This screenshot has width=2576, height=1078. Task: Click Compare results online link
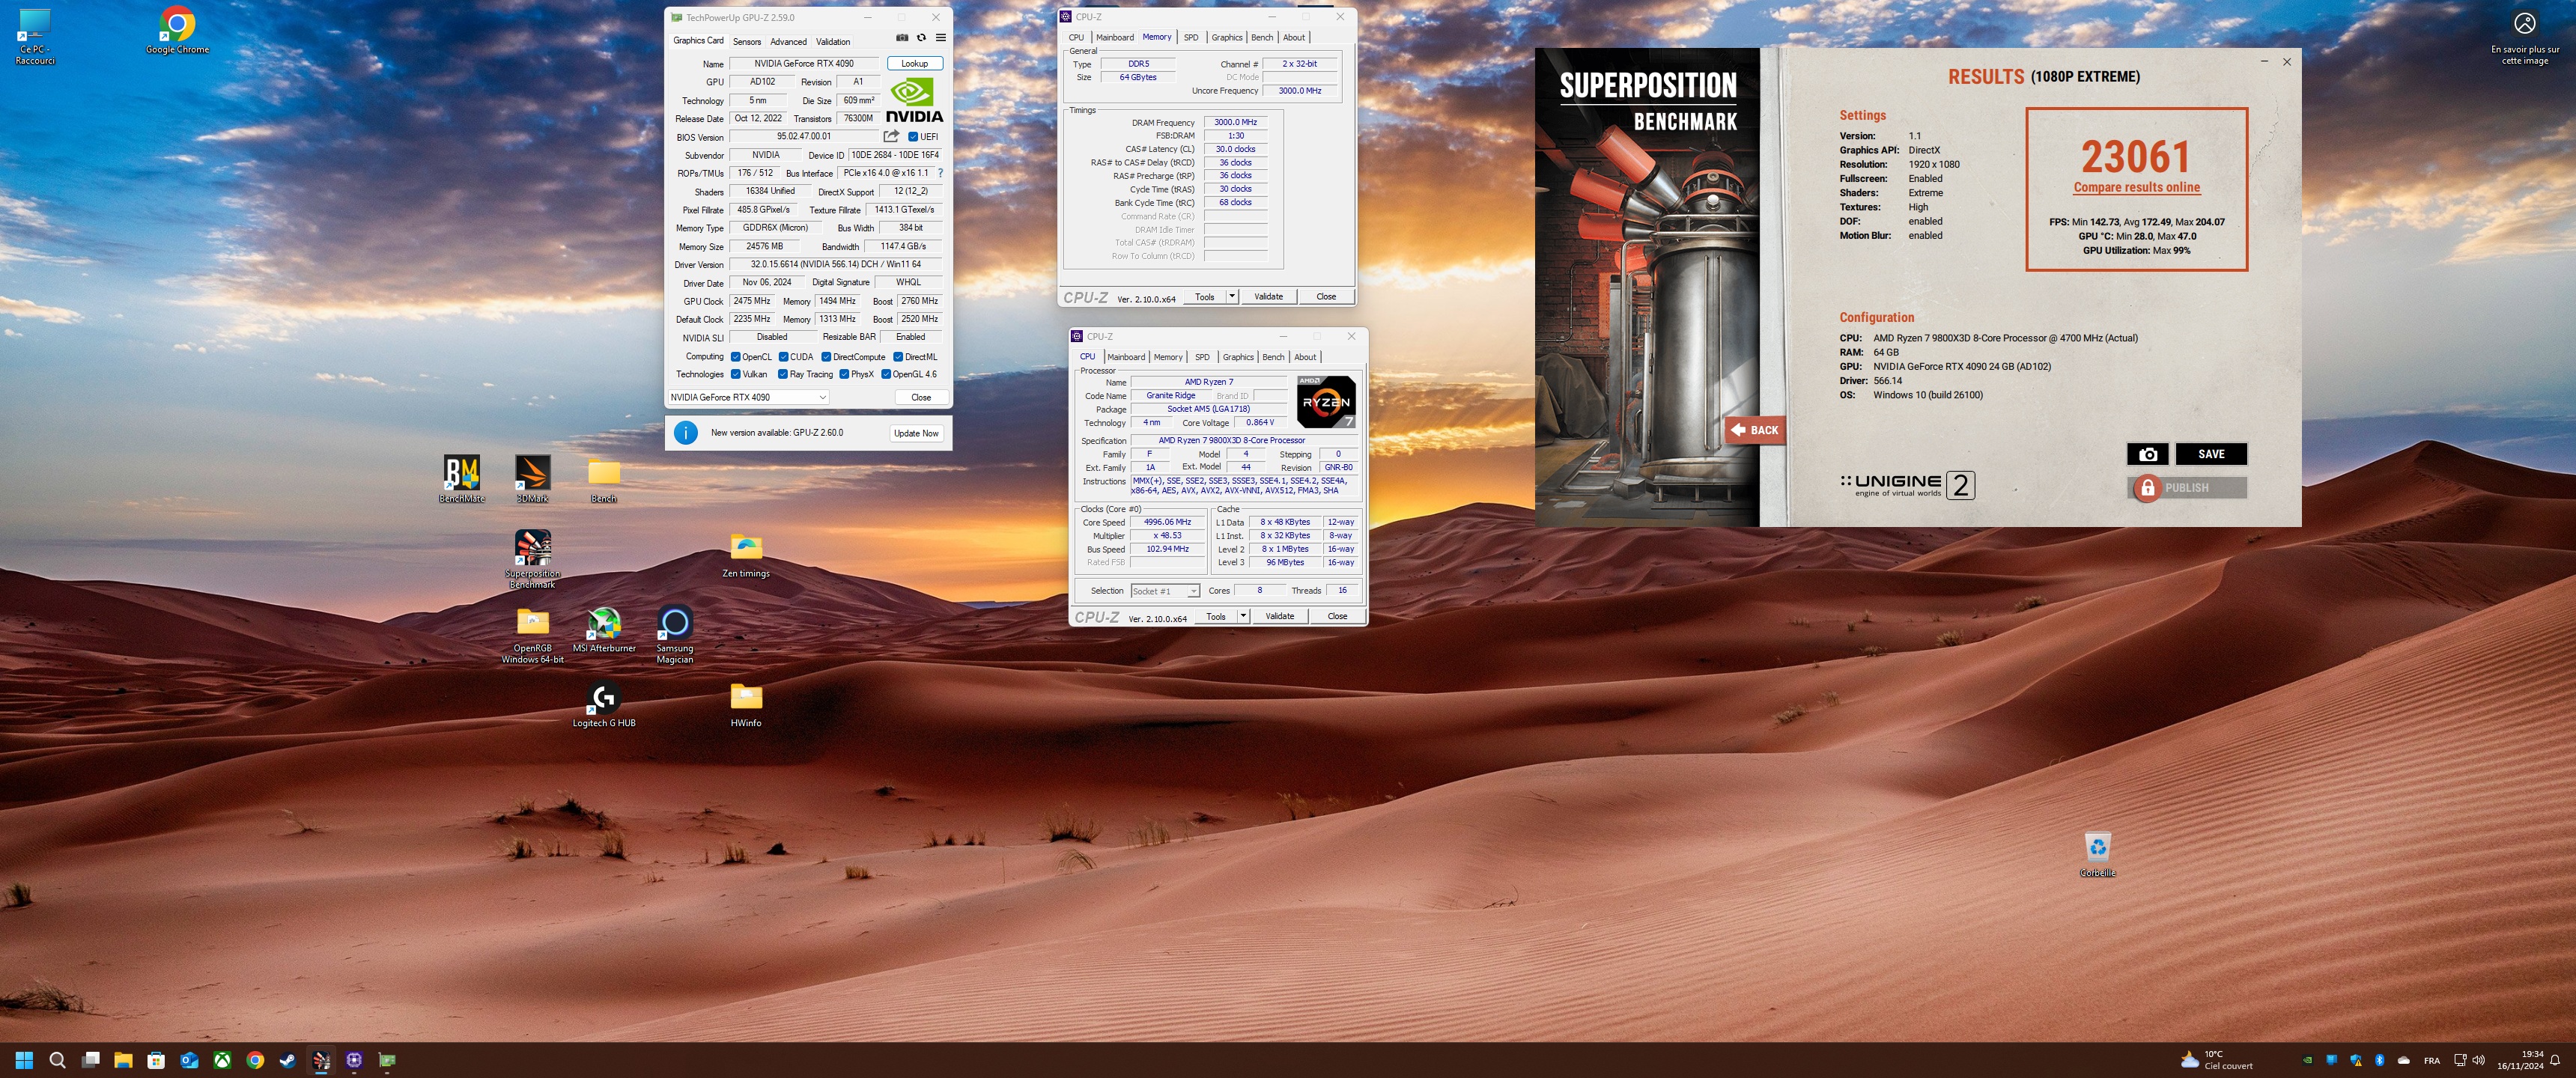click(2136, 187)
